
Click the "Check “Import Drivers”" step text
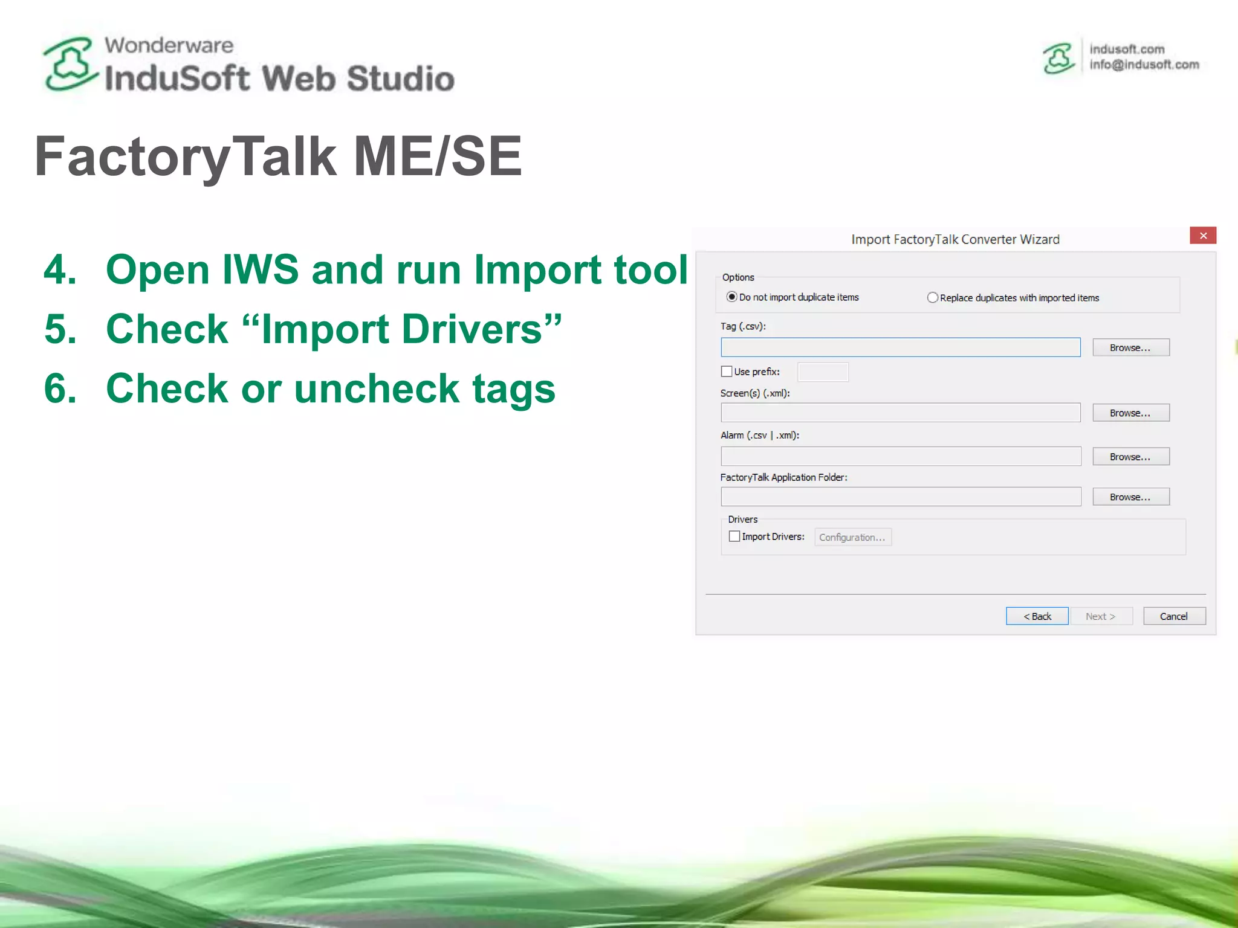click(334, 329)
